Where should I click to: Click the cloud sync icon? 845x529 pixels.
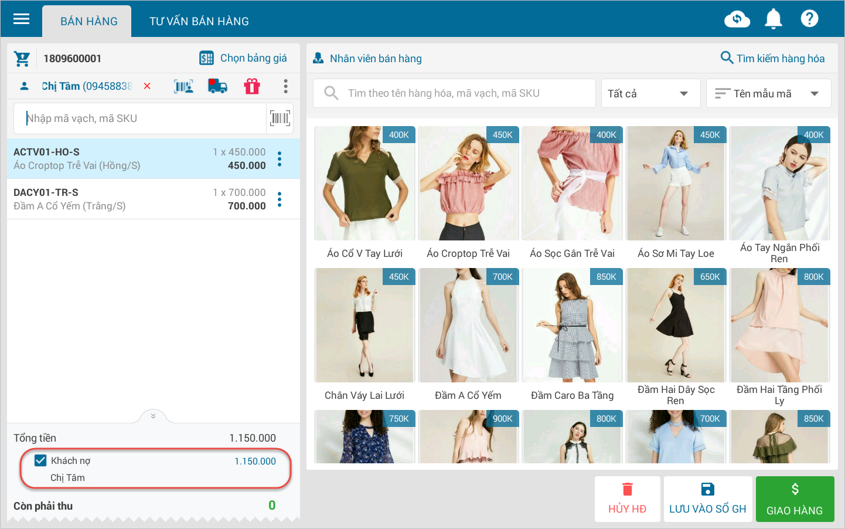[x=737, y=19]
